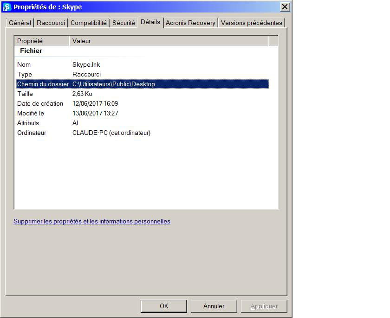The height and width of the screenshot is (318, 390).
Task: Click the Appliquer button
Action: pos(264,306)
